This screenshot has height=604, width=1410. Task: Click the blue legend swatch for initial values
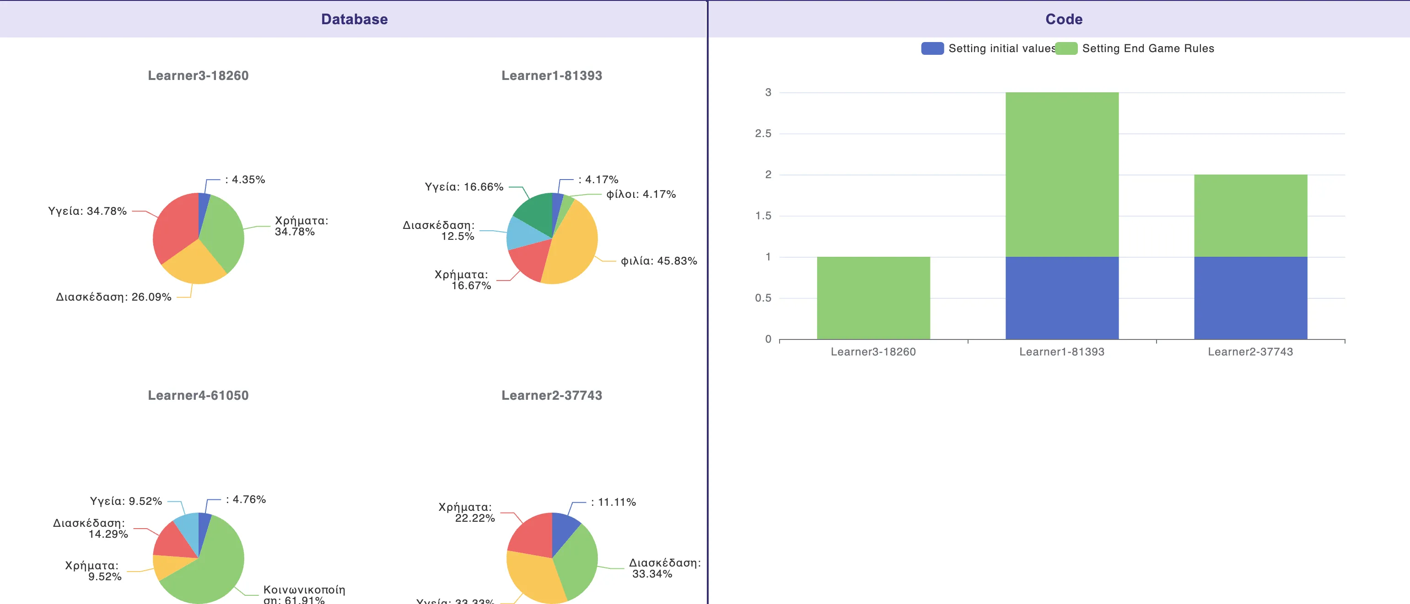pos(932,48)
